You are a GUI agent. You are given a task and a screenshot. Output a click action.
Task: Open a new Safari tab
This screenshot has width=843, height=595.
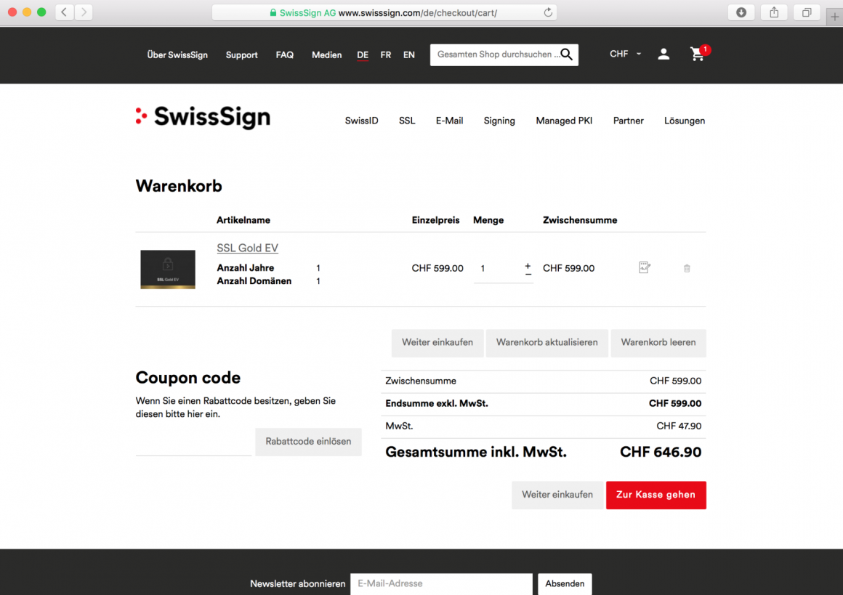[834, 17]
